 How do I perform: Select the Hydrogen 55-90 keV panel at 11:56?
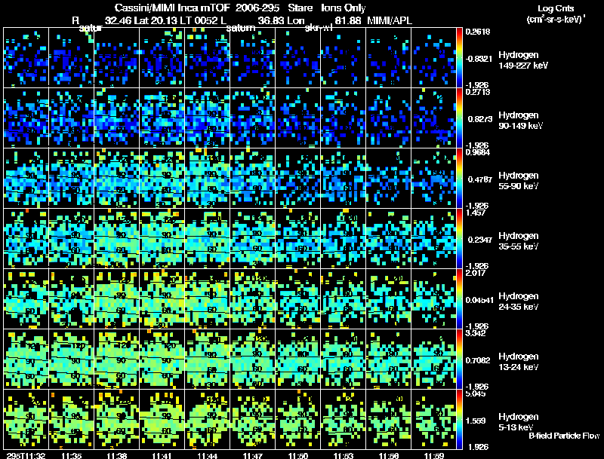pyautogui.click(x=388, y=178)
